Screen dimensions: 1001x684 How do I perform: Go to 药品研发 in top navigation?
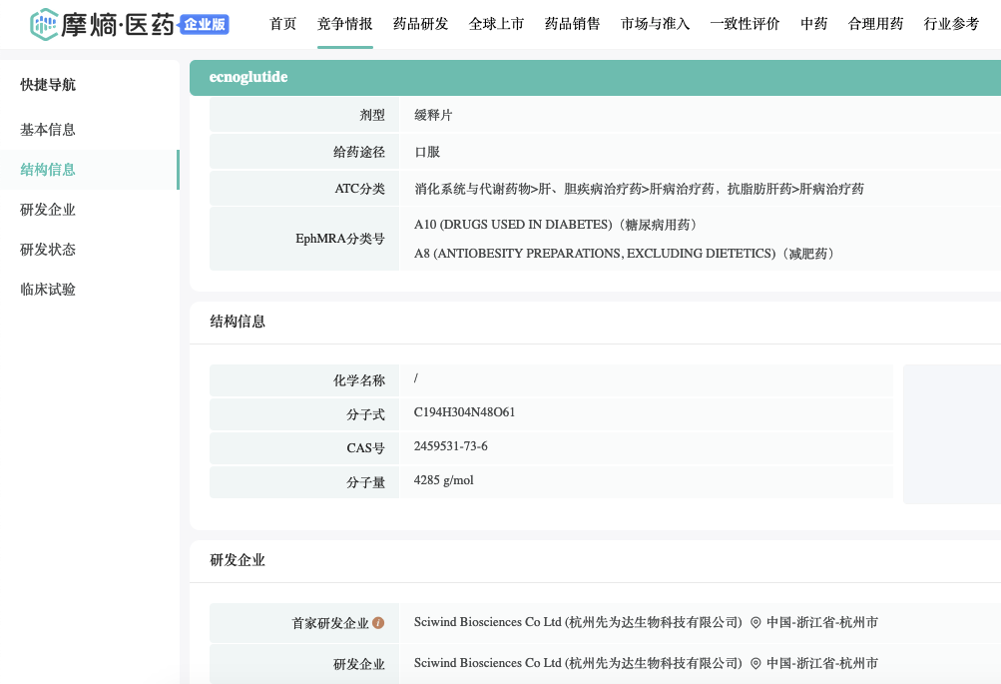click(x=421, y=24)
